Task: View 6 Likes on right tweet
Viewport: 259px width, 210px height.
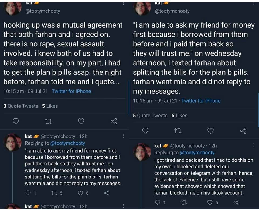Action: 179,116
